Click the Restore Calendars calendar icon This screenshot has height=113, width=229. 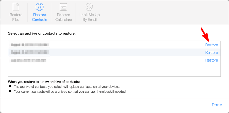click(x=64, y=7)
